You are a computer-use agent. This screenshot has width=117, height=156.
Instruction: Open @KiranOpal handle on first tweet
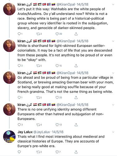[x=65, y=4]
